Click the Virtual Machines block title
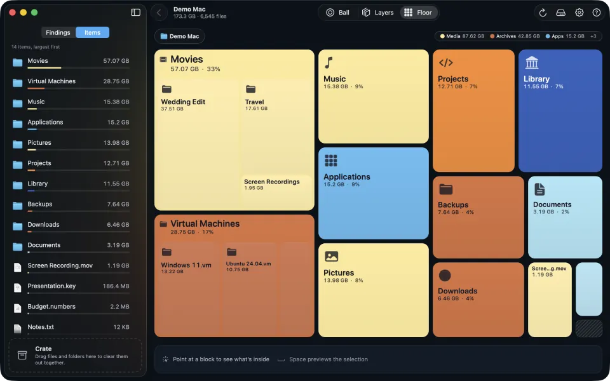Screen dimensions: 610x381 click(x=205, y=224)
